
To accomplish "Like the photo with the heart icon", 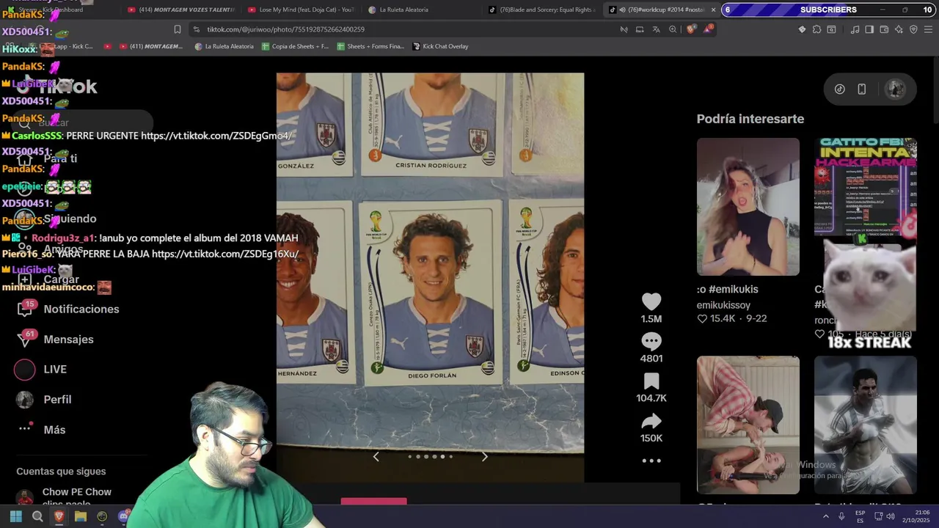I will (651, 301).
